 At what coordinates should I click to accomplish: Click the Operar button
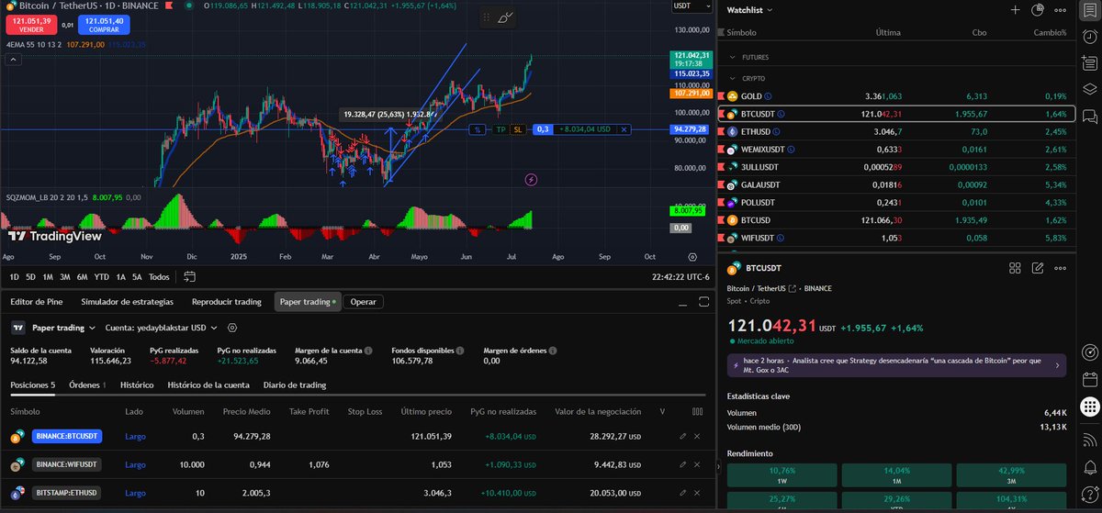point(363,301)
